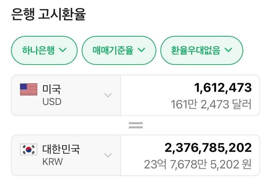The width and height of the screenshot is (271, 186).
Task: Click the South Korea flag icon
Action: (x=29, y=150)
